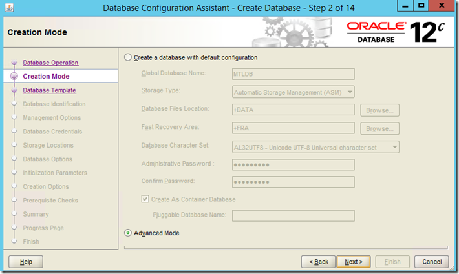
Task: Proceed with the Next button
Action: click(354, 262)
